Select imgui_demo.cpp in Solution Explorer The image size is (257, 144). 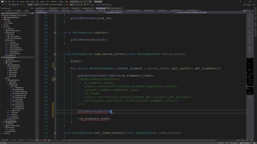click(14, 44)
